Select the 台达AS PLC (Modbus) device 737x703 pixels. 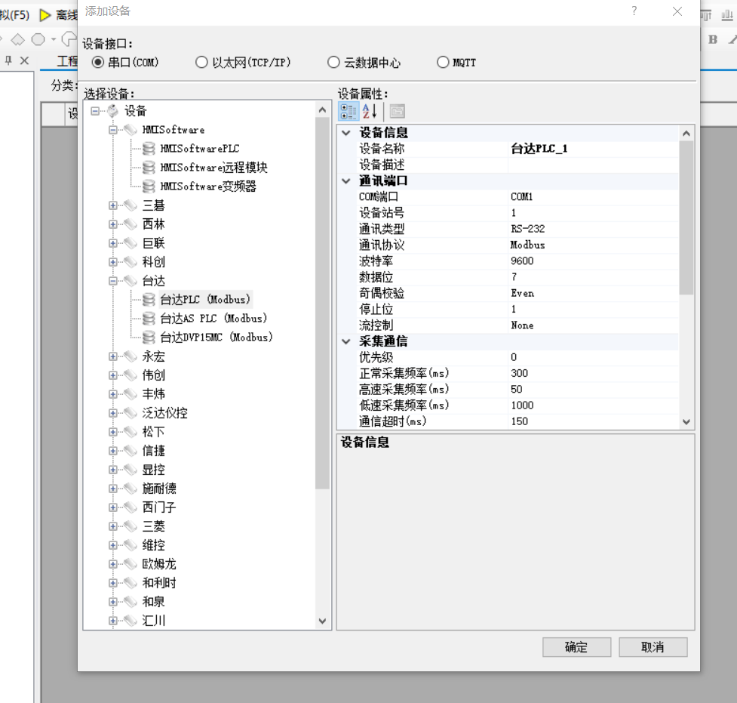[213, 319]
